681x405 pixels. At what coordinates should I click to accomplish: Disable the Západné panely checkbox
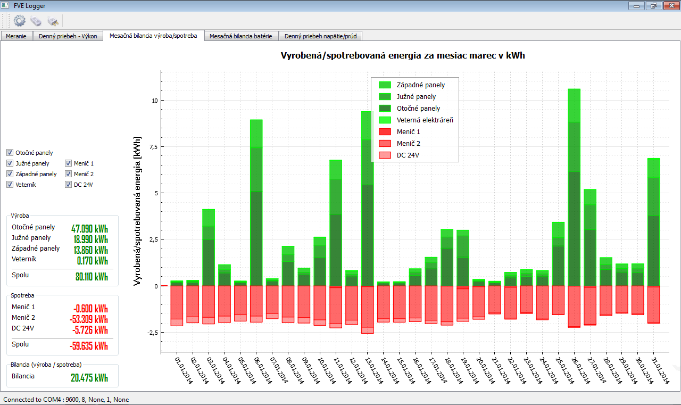click(x=10, y=174)
